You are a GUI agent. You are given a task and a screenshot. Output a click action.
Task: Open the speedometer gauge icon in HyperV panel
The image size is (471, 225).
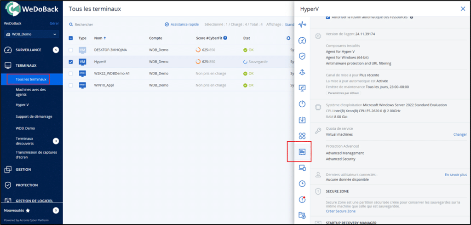302,40
